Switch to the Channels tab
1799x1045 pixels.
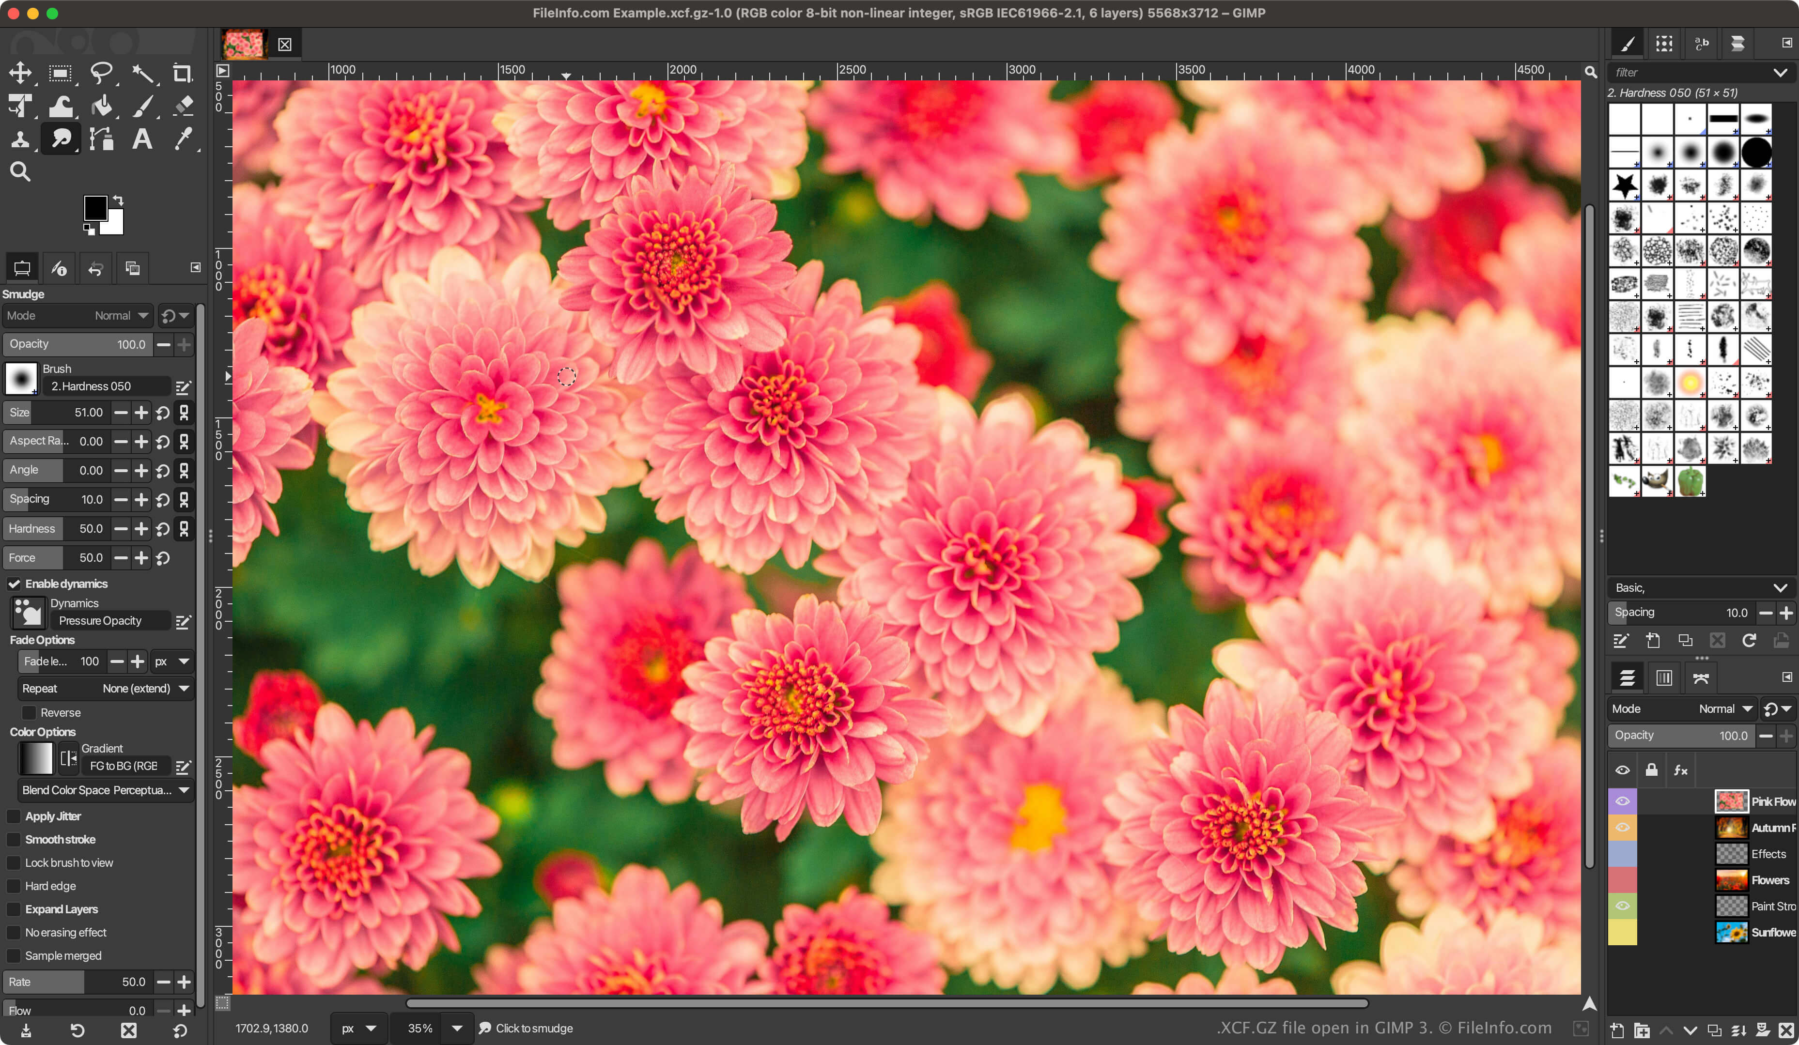point(1663,677)
